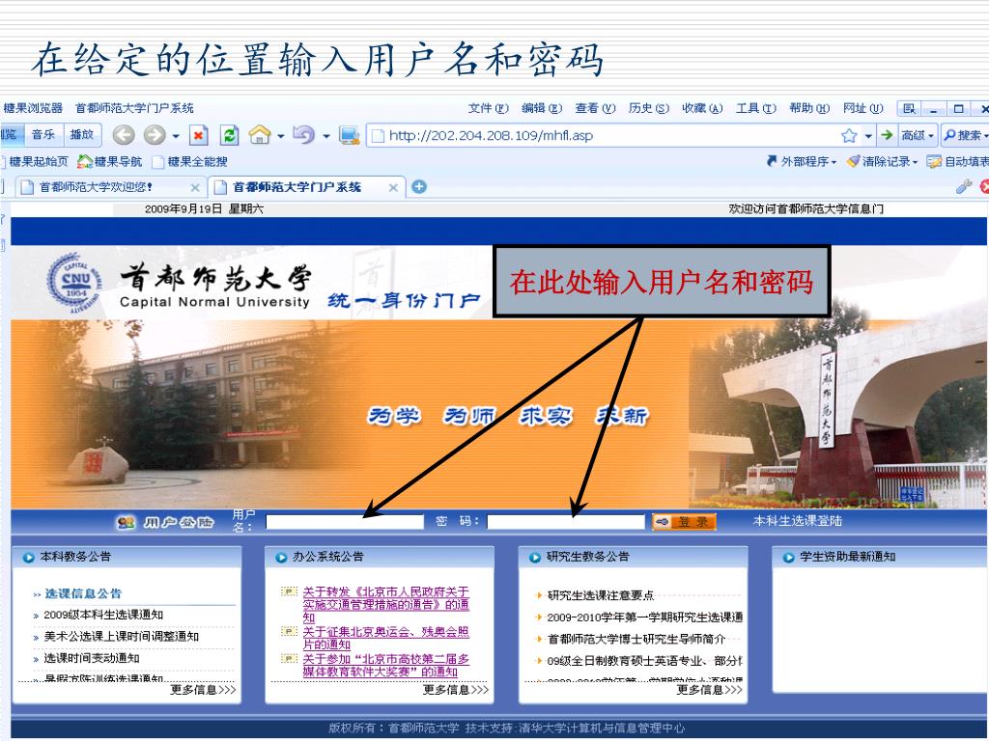The image size is (989, 741).
Task: Open the 工具 menu
Action: click(755, 108)
